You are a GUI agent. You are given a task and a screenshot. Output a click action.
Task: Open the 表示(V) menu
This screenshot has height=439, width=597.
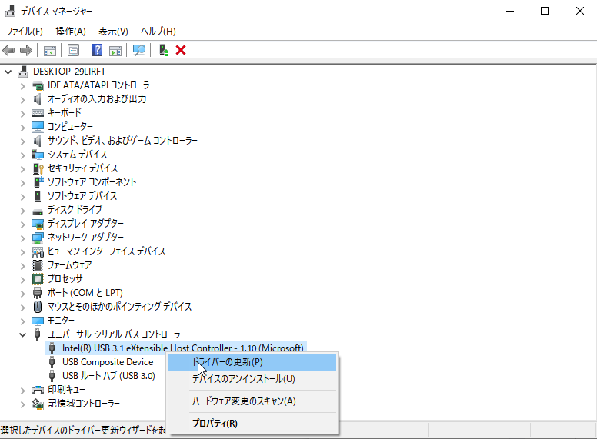click(113, 32)
